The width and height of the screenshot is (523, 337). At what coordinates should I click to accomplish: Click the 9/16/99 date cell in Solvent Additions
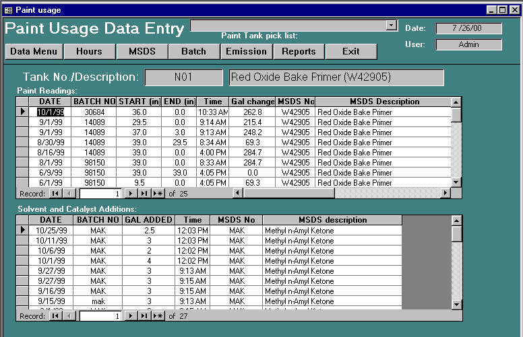[51, 291]
